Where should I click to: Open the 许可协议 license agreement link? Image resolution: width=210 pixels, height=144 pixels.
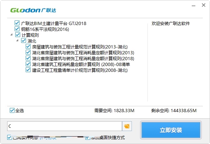coord(46,137)
